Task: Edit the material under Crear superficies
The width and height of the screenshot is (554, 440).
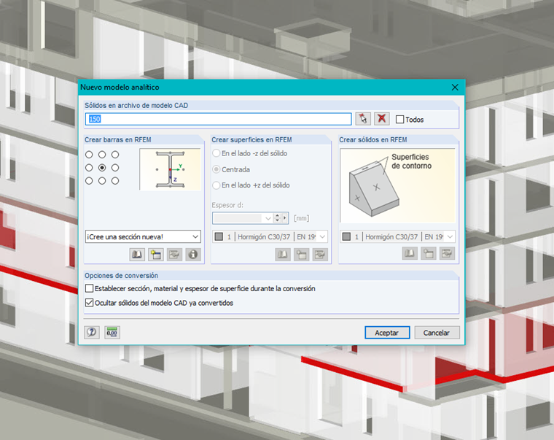Action: pos(320,255)
